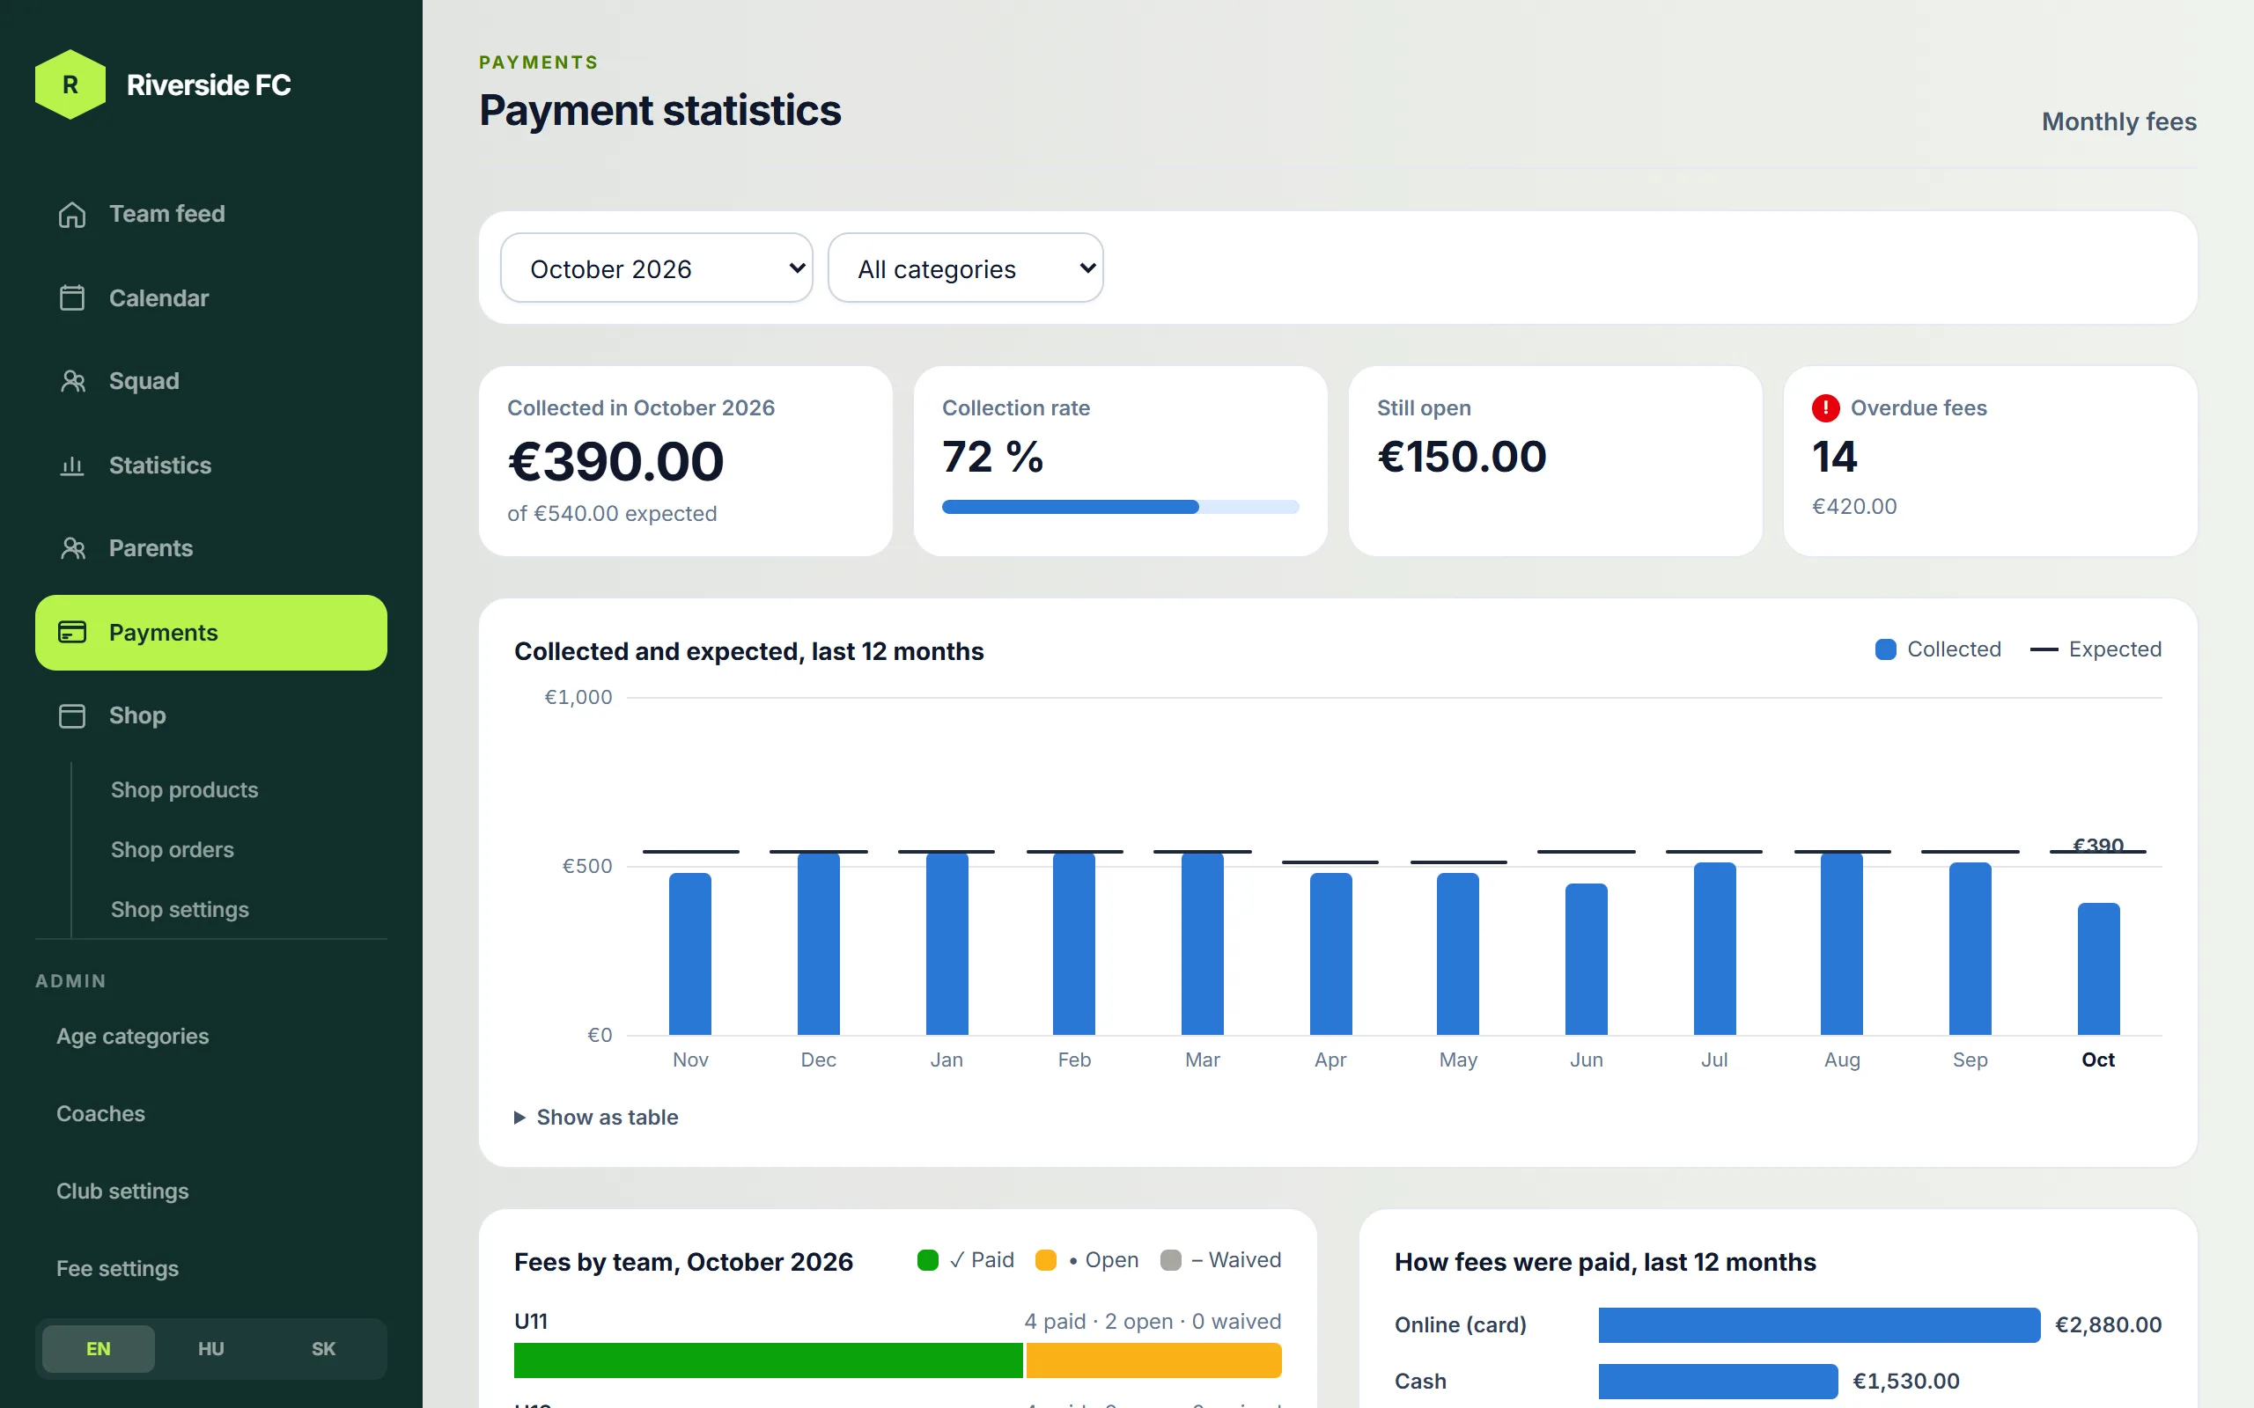Open the Squad section
Screen dimensions: 2254x1408
pyautogui.click(x=211, y=382)
